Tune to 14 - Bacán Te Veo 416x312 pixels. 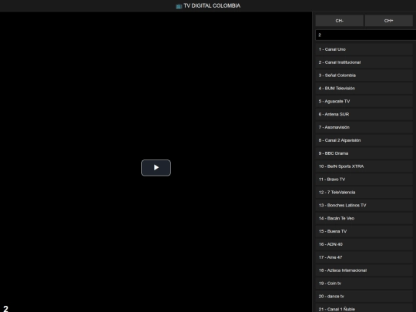click(x=364, y=218)
